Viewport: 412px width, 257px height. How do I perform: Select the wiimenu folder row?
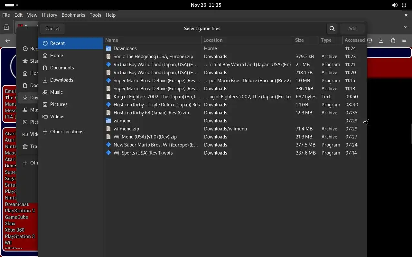click(235, 120)
